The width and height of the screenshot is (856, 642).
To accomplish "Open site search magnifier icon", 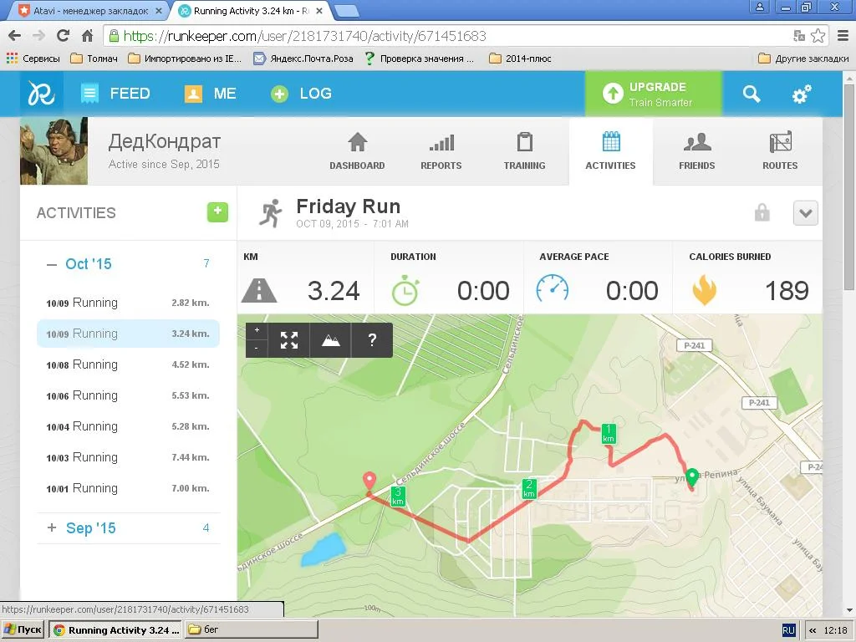I will click(752, 94).
